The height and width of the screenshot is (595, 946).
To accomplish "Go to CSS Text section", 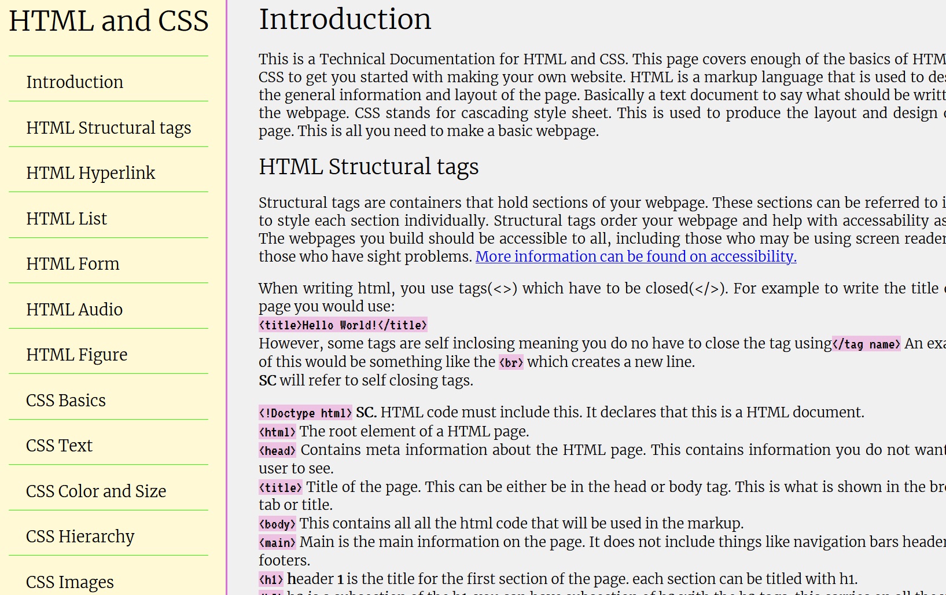I will click(59, 446).
